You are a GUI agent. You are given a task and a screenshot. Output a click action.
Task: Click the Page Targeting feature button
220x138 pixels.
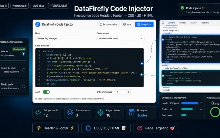156,128
